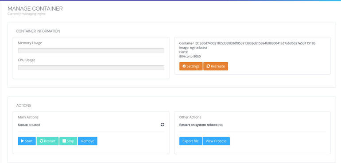Viewport: 341px width, 163px height.
Task: Click 'Status: created' text
Action: click(29, 125)
